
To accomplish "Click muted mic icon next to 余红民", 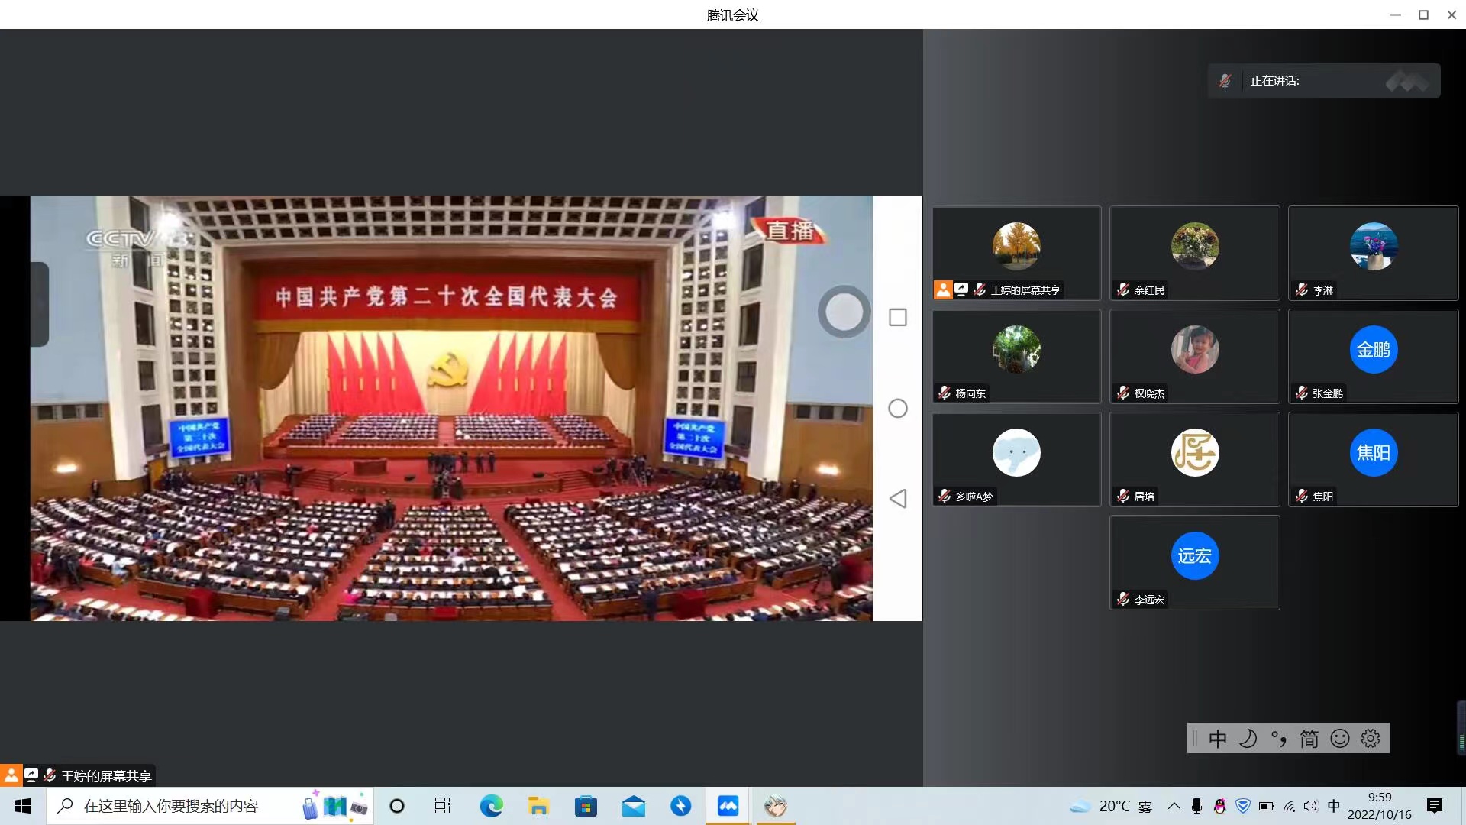I will (1123, 290).
